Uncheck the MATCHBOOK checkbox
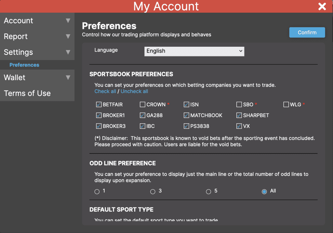The height and width of the screenshot is (233, 333). (186, 115)
